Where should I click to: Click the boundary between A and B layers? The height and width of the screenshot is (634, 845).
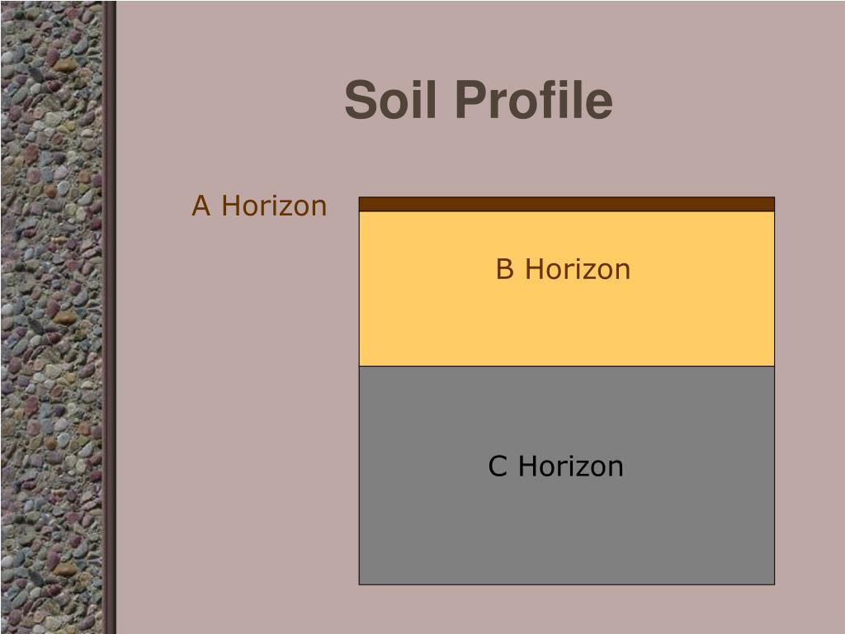[x=566, y=211]
